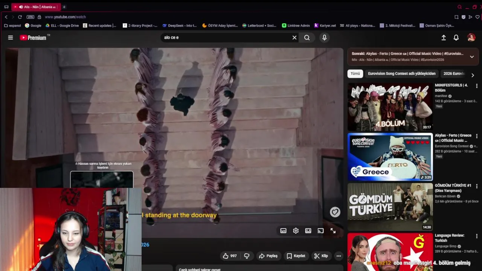Screen dimensions: 482x271
Task: Open the espanol bookmark folder
Action: pos(12,26)
